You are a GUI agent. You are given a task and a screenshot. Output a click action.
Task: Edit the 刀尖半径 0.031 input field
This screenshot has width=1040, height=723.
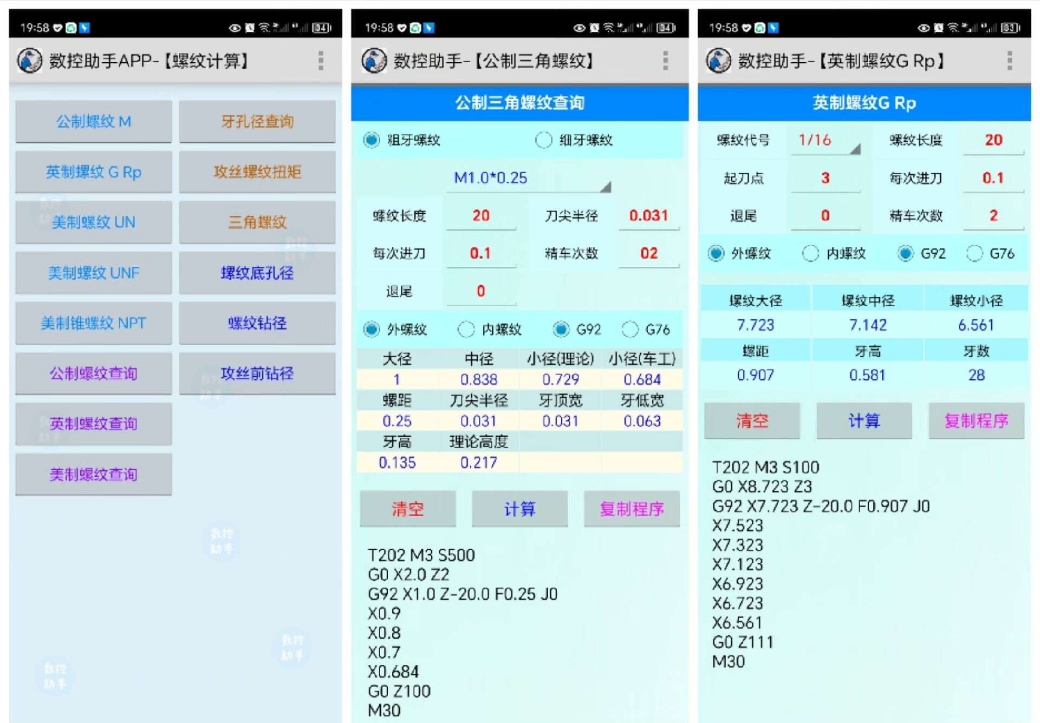pos(648,216)
